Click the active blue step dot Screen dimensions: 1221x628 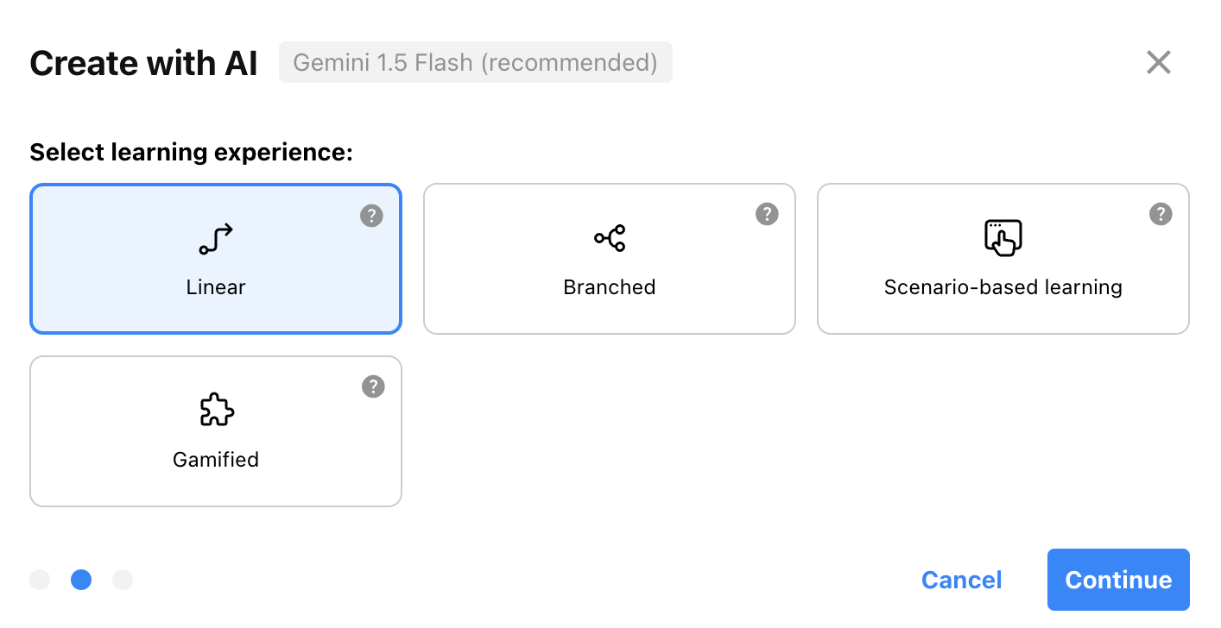click(x=81, y=580)
